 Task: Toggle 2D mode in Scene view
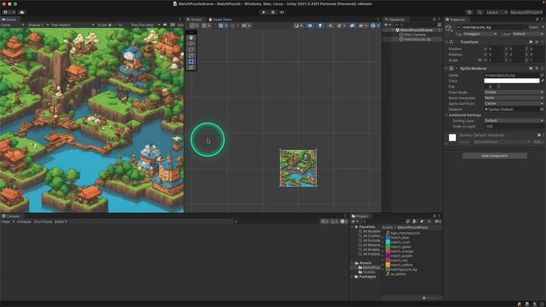[310, 25]
